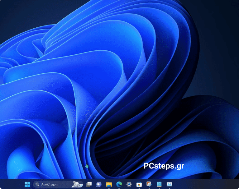Image resolution: width=239 pixels, height=189 pixels.
Task: Launch Microsoft Edge from the taskbar
Action: click(x=119, y=184)
